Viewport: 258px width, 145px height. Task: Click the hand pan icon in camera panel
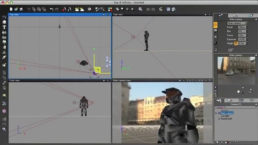pyautogui.click(x=238, y=91)
